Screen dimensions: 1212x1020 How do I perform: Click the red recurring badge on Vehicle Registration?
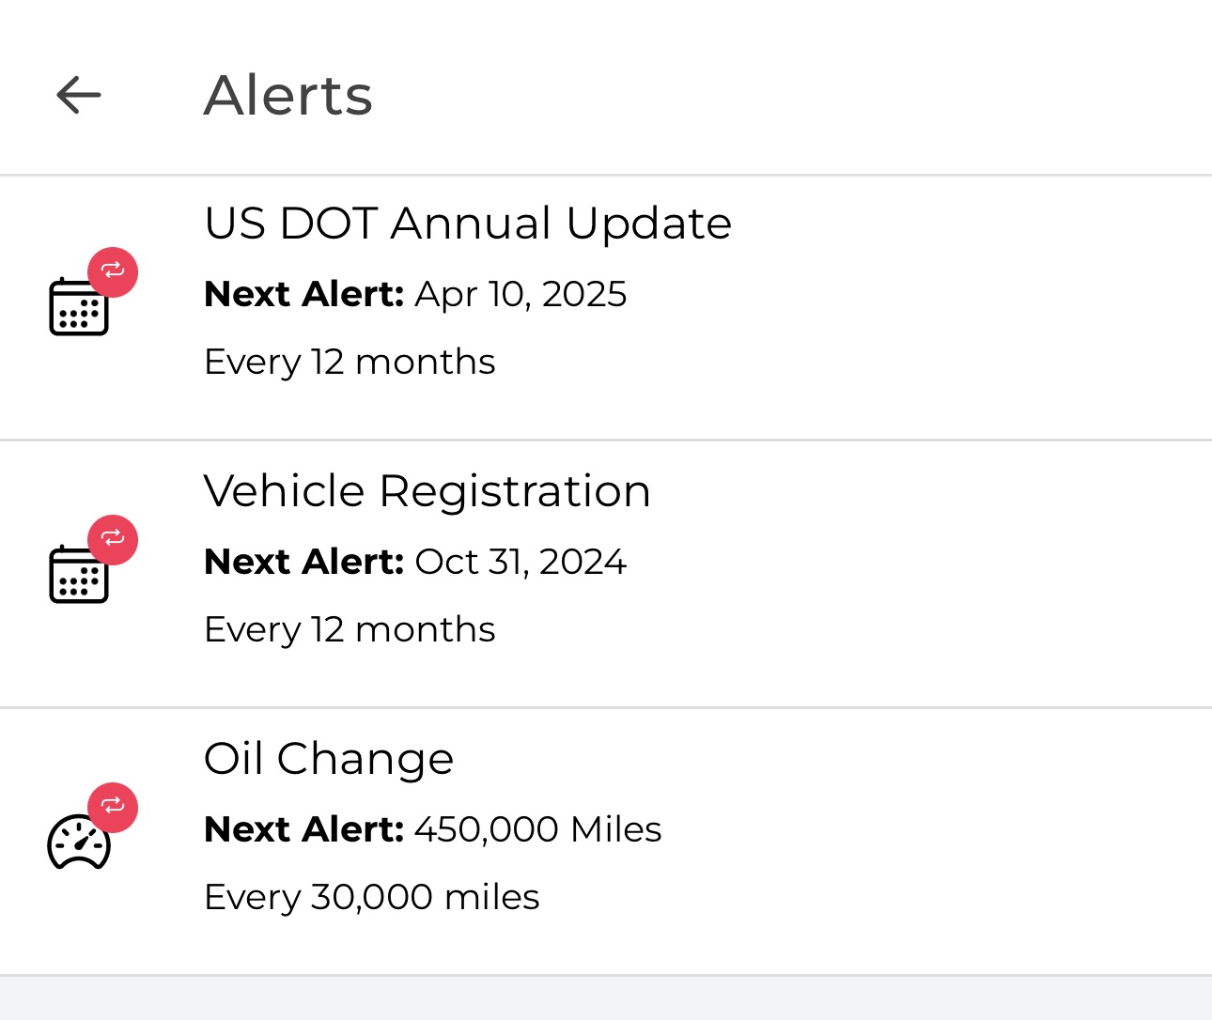coord(113,540)
